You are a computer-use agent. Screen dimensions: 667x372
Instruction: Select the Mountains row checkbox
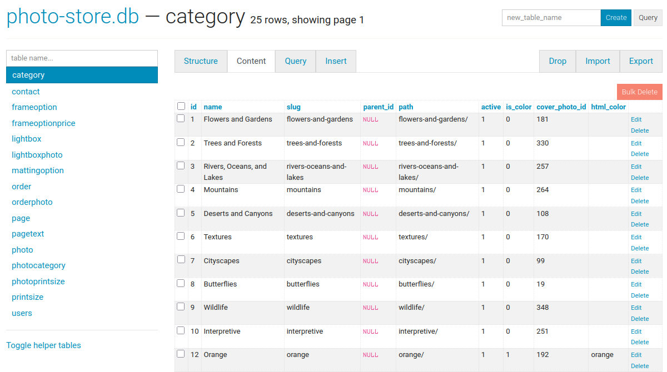coord(181,189)
